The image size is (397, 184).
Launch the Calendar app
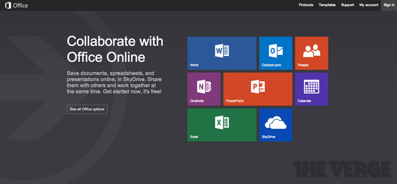coord(311,89)
